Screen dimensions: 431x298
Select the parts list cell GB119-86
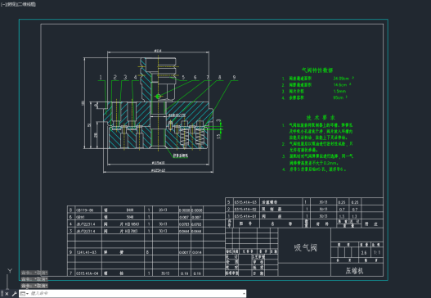tap(85, 210)
